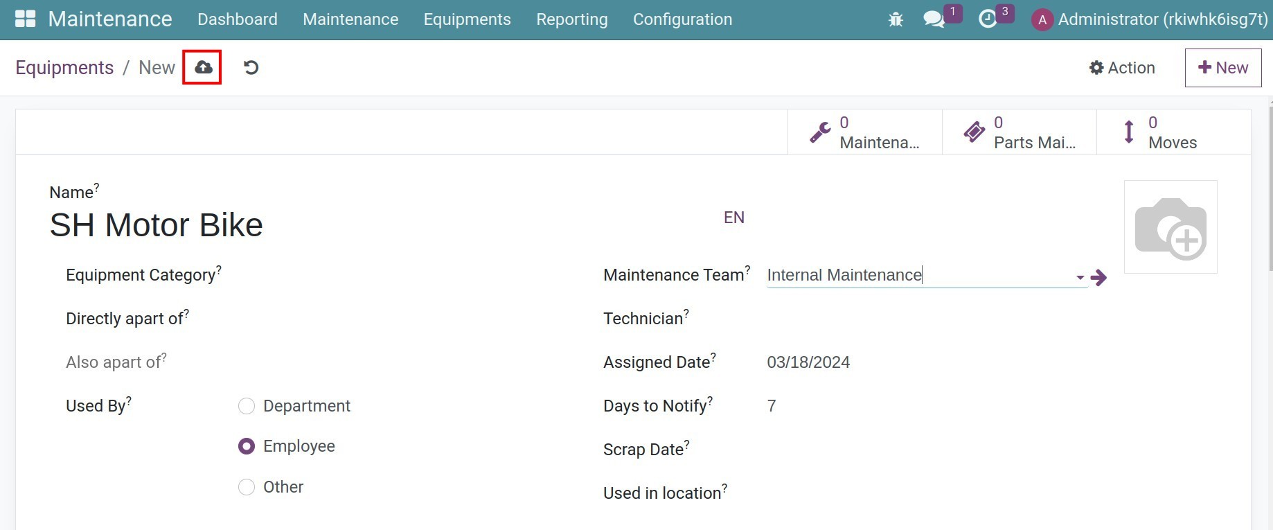Open the Equipments menu

468,19
